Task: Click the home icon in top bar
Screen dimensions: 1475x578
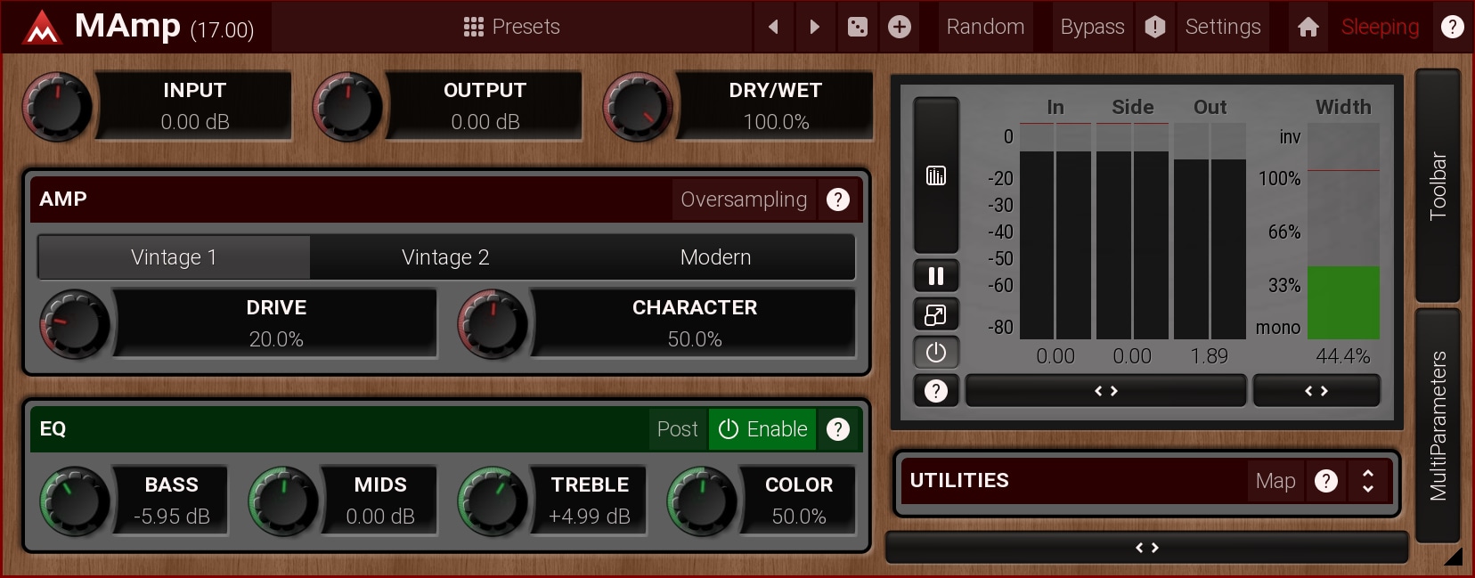Action: 1308,27
